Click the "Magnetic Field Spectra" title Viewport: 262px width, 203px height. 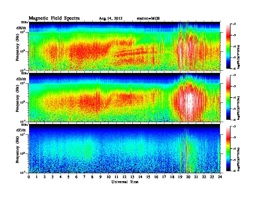click(x=54, y=18)
